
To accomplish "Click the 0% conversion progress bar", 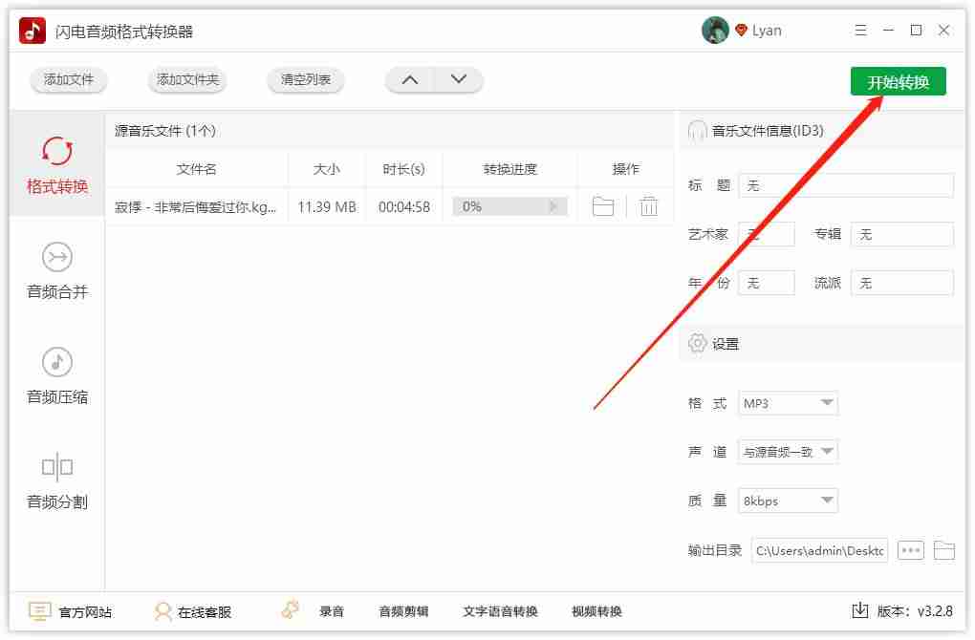I will (x=509, y=206).
